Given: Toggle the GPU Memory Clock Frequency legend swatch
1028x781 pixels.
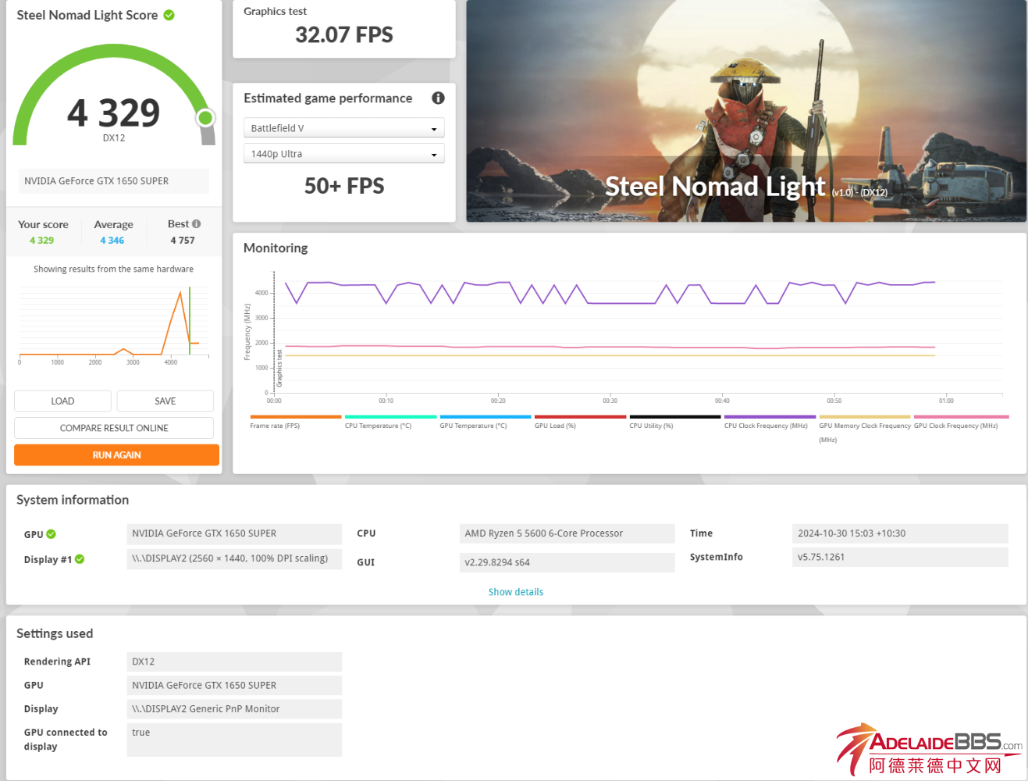Looking at the screenshot, I should (x=865, y=417).
